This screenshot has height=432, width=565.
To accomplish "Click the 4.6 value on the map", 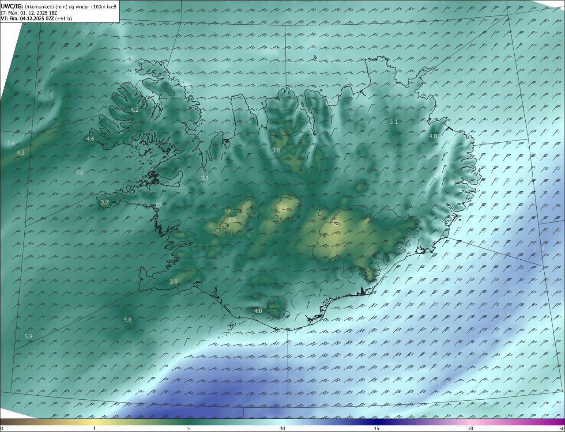I will coord(90,139).
